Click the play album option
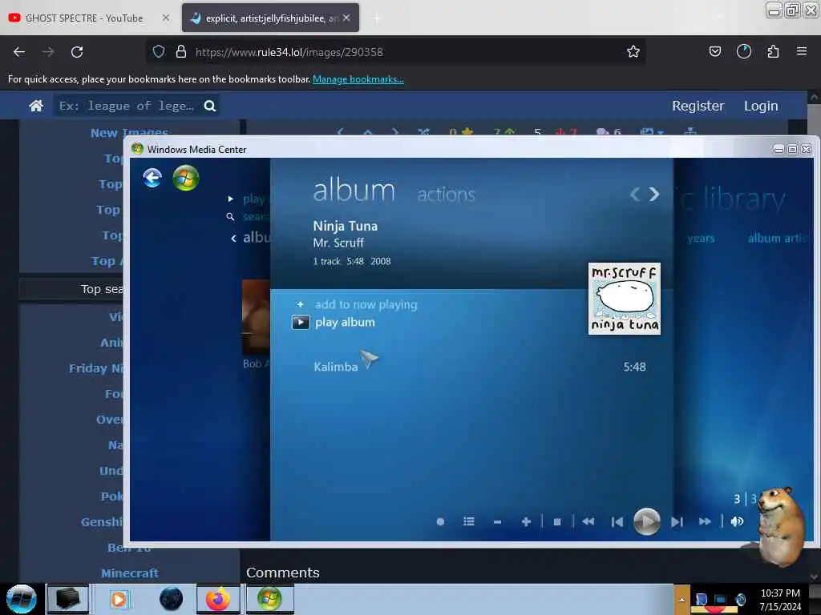 click(345, 322)
